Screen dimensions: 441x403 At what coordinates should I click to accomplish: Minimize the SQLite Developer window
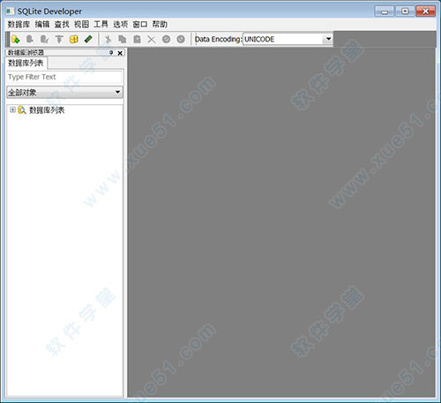385,11
